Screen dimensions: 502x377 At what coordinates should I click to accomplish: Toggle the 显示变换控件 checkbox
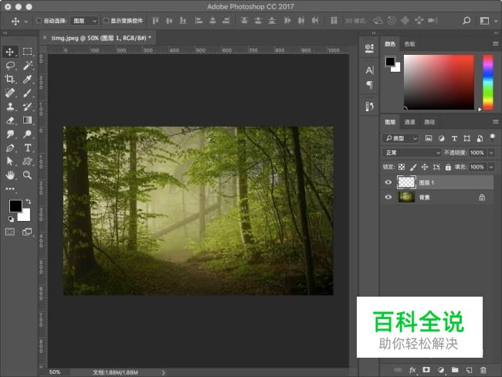(106, 20)
